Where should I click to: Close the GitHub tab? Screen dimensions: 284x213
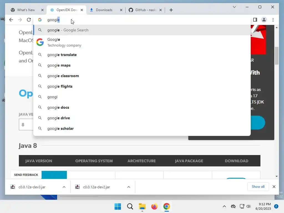161,10
